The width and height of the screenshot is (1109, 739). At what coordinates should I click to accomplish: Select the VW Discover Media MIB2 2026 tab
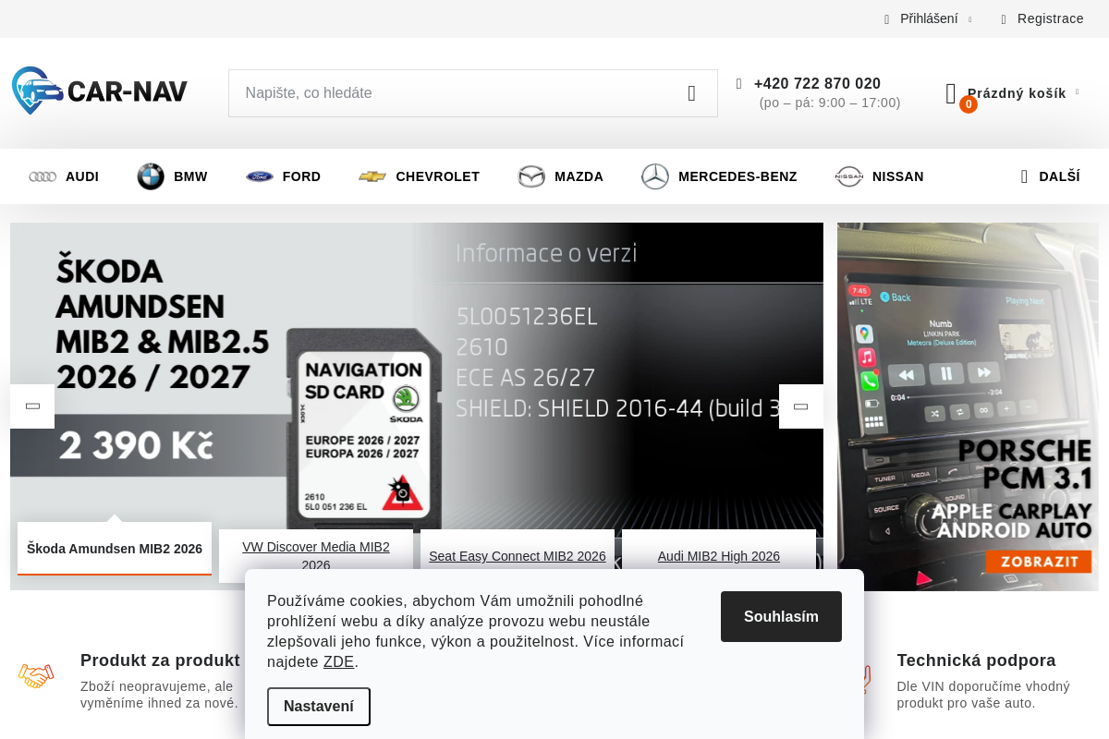pos(316,556)
